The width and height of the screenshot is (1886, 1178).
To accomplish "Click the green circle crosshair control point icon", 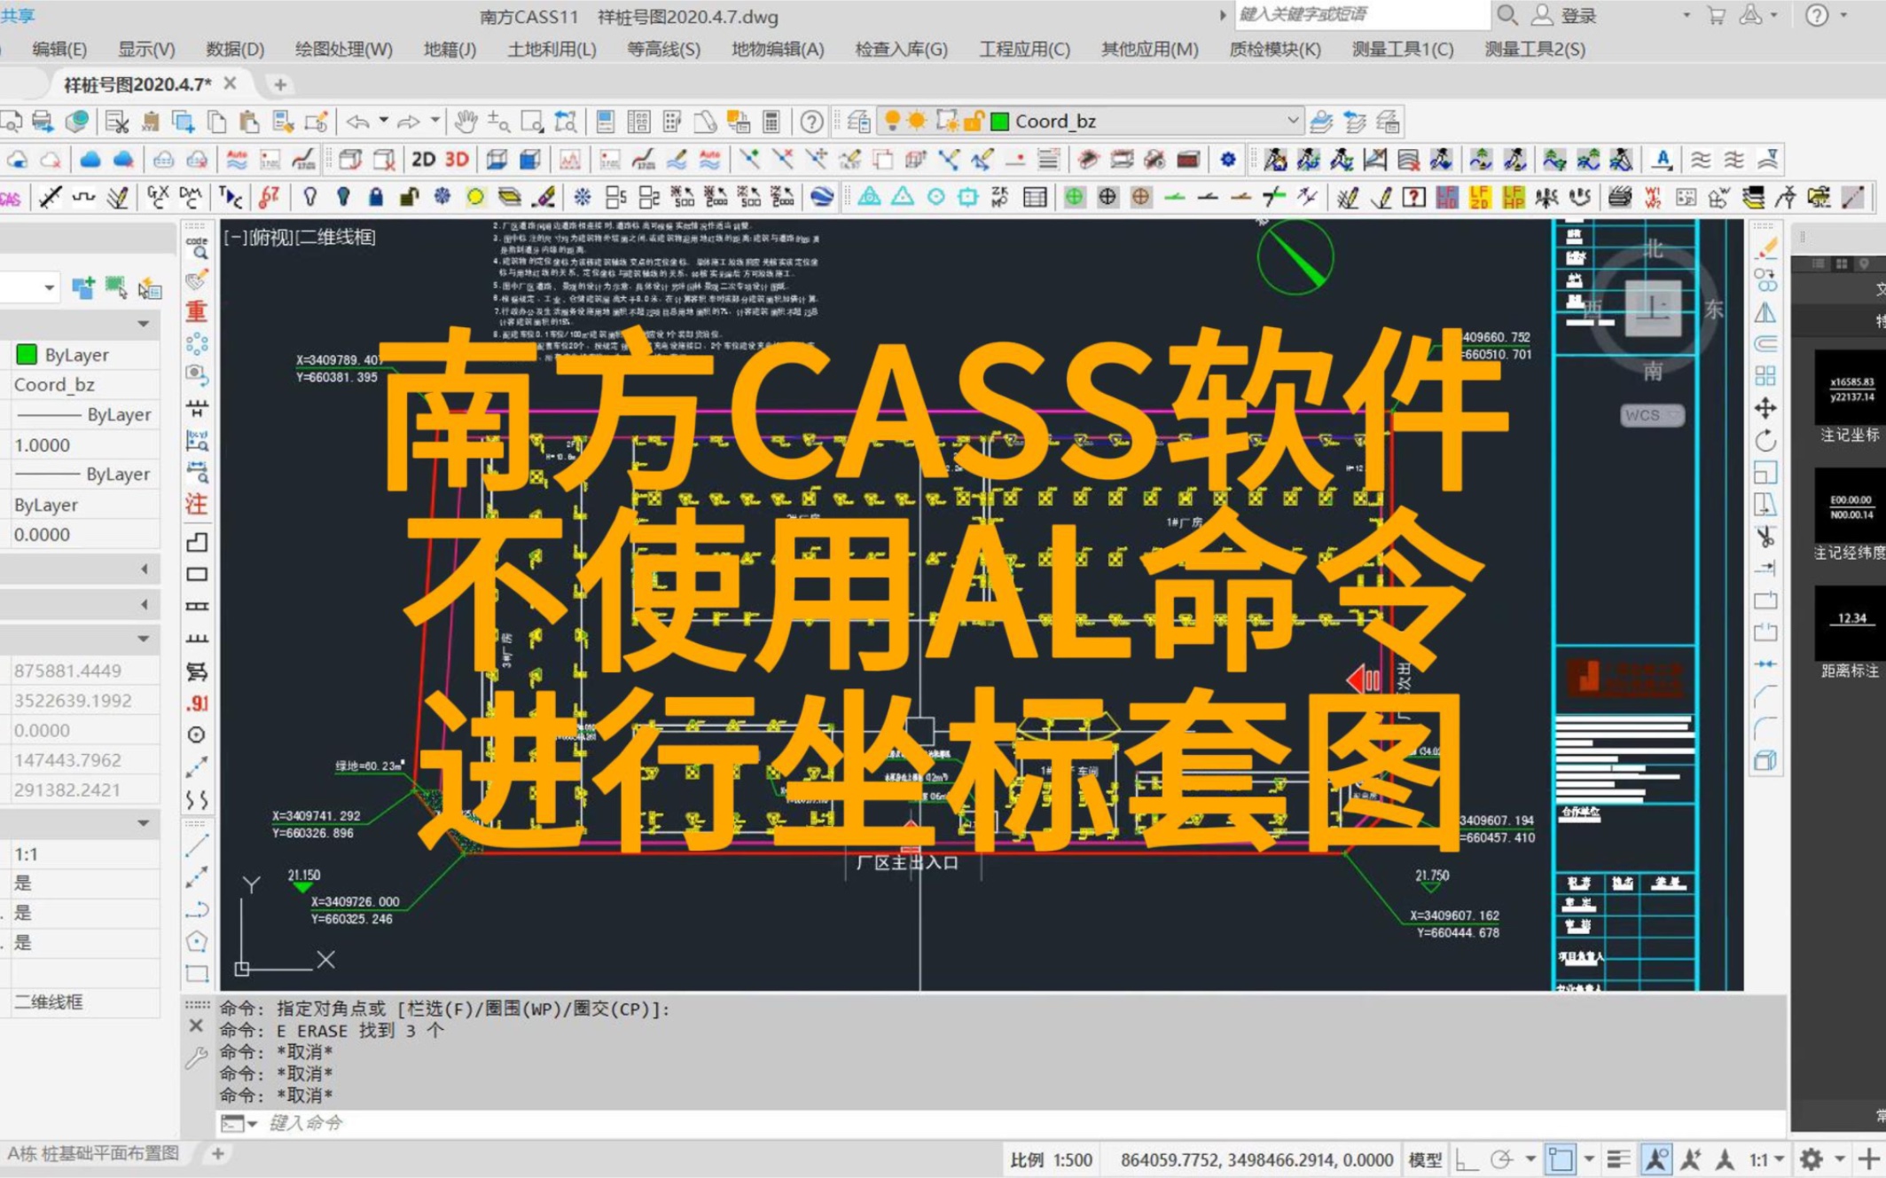I will click(1074, 197).
